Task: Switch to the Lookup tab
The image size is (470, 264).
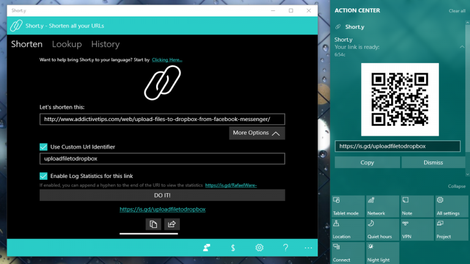Action: click(x=67, y=44)
